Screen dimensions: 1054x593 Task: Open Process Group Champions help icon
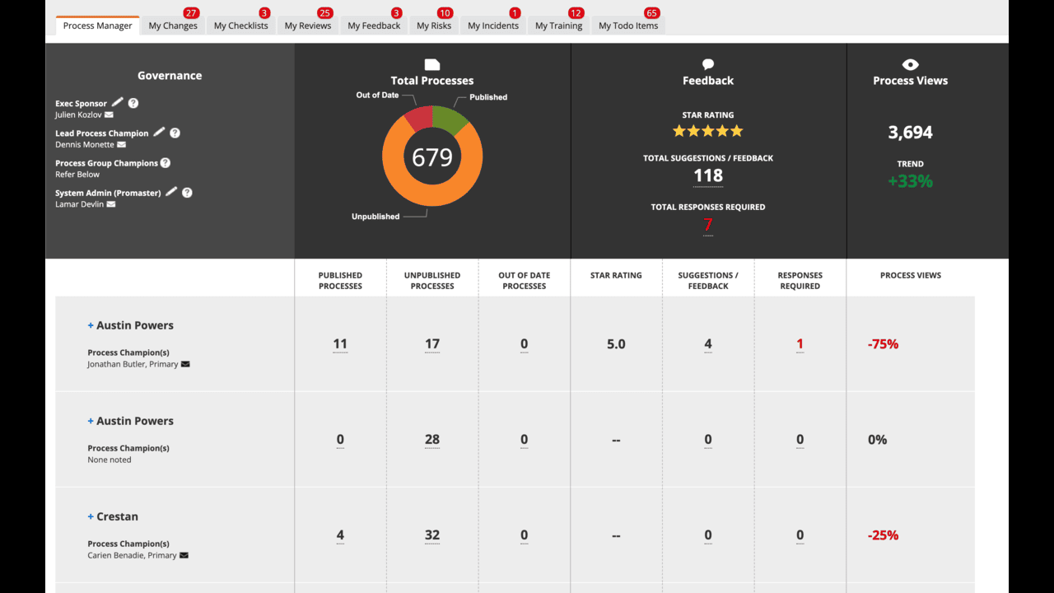point(166,163)
